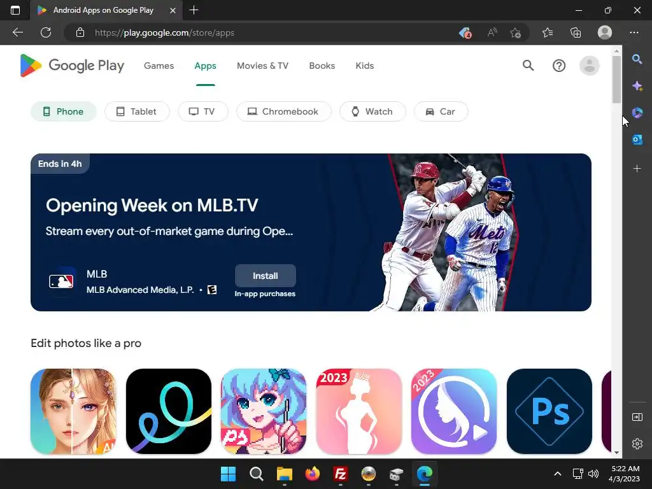652x489 pixels.
Task: Open tab actions menu icon in title bar
Action: [15, 10]
